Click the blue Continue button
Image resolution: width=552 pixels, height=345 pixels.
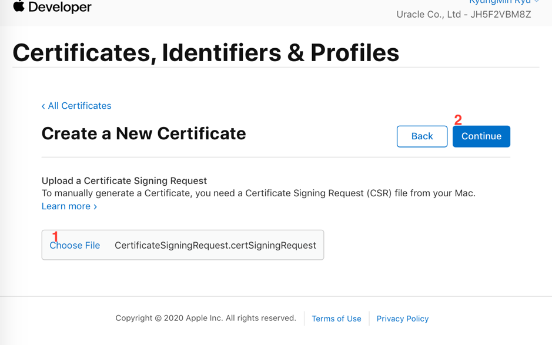(x=481, y=136)
